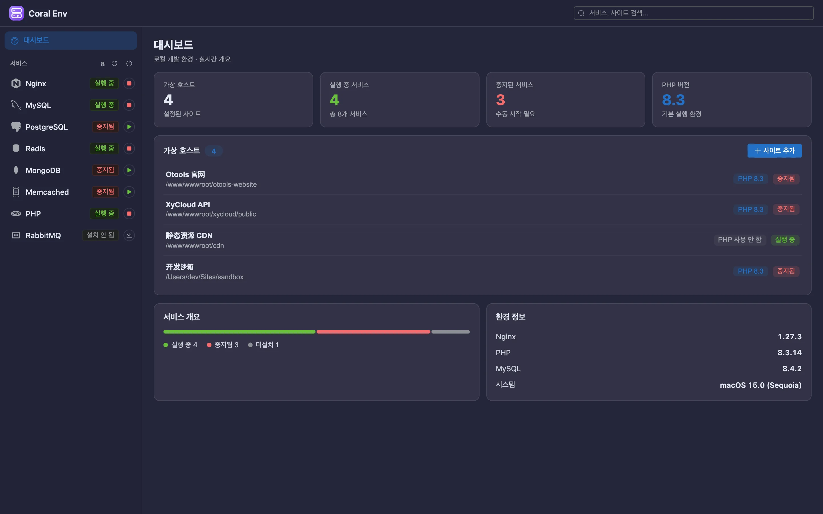Stop the PHP service
The image size is (823, 514).
pos(129,214)
